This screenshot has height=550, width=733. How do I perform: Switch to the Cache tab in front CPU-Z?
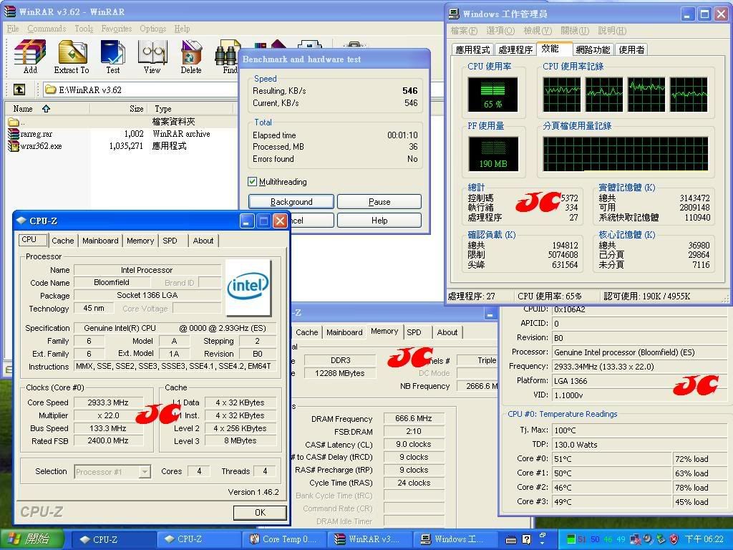(63, 241)
